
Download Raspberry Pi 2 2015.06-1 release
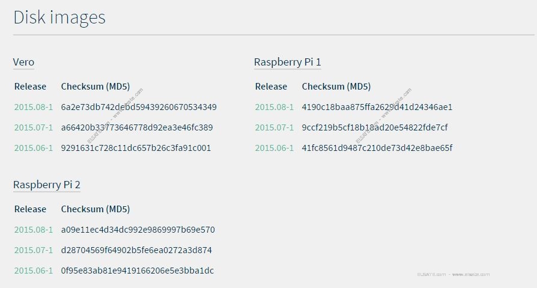34,271
